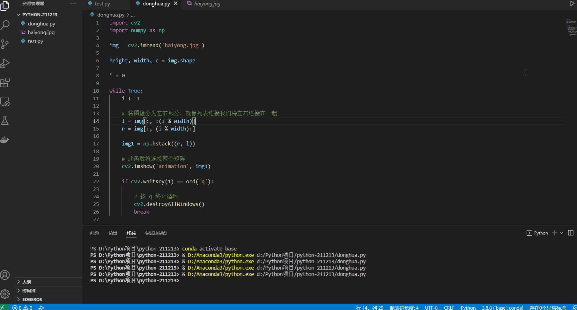Select interpreter 3.8.8 ('base': conda)
Viewport: 577px width, 310px height.
tap(503, 307)
